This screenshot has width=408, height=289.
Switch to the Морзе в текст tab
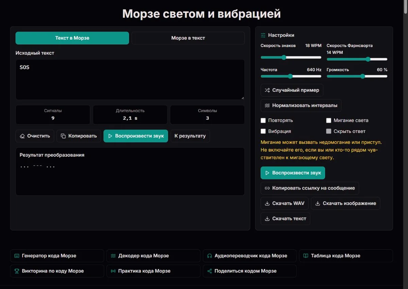click(188, 38)
